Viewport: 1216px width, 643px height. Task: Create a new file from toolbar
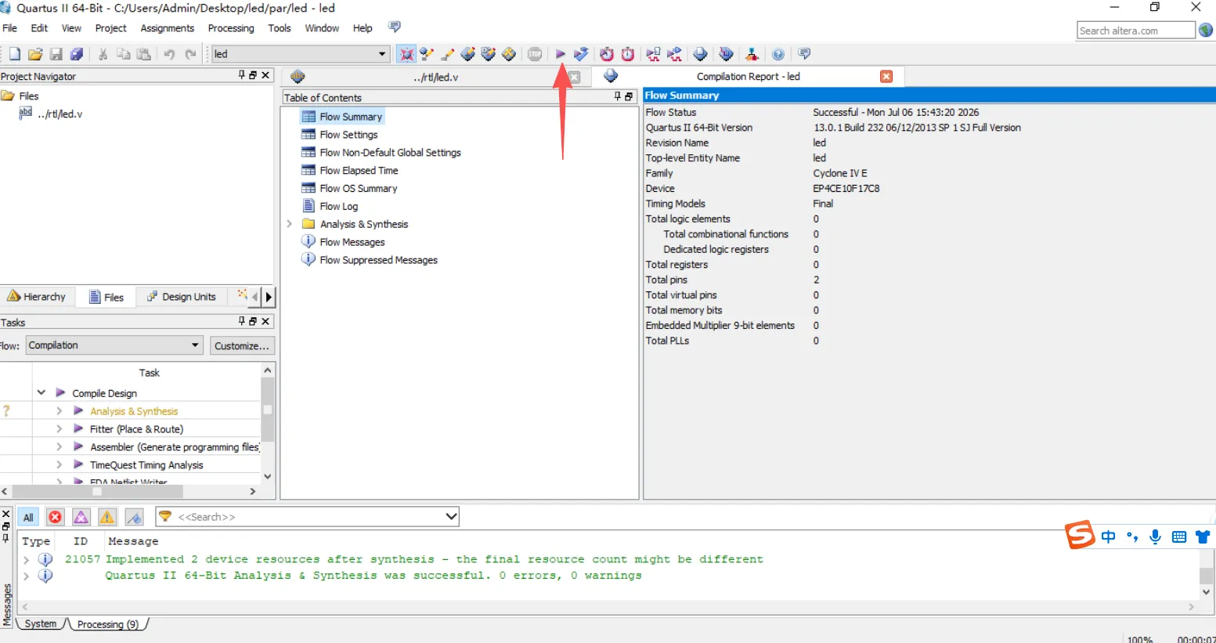click(x=14, y=54)
